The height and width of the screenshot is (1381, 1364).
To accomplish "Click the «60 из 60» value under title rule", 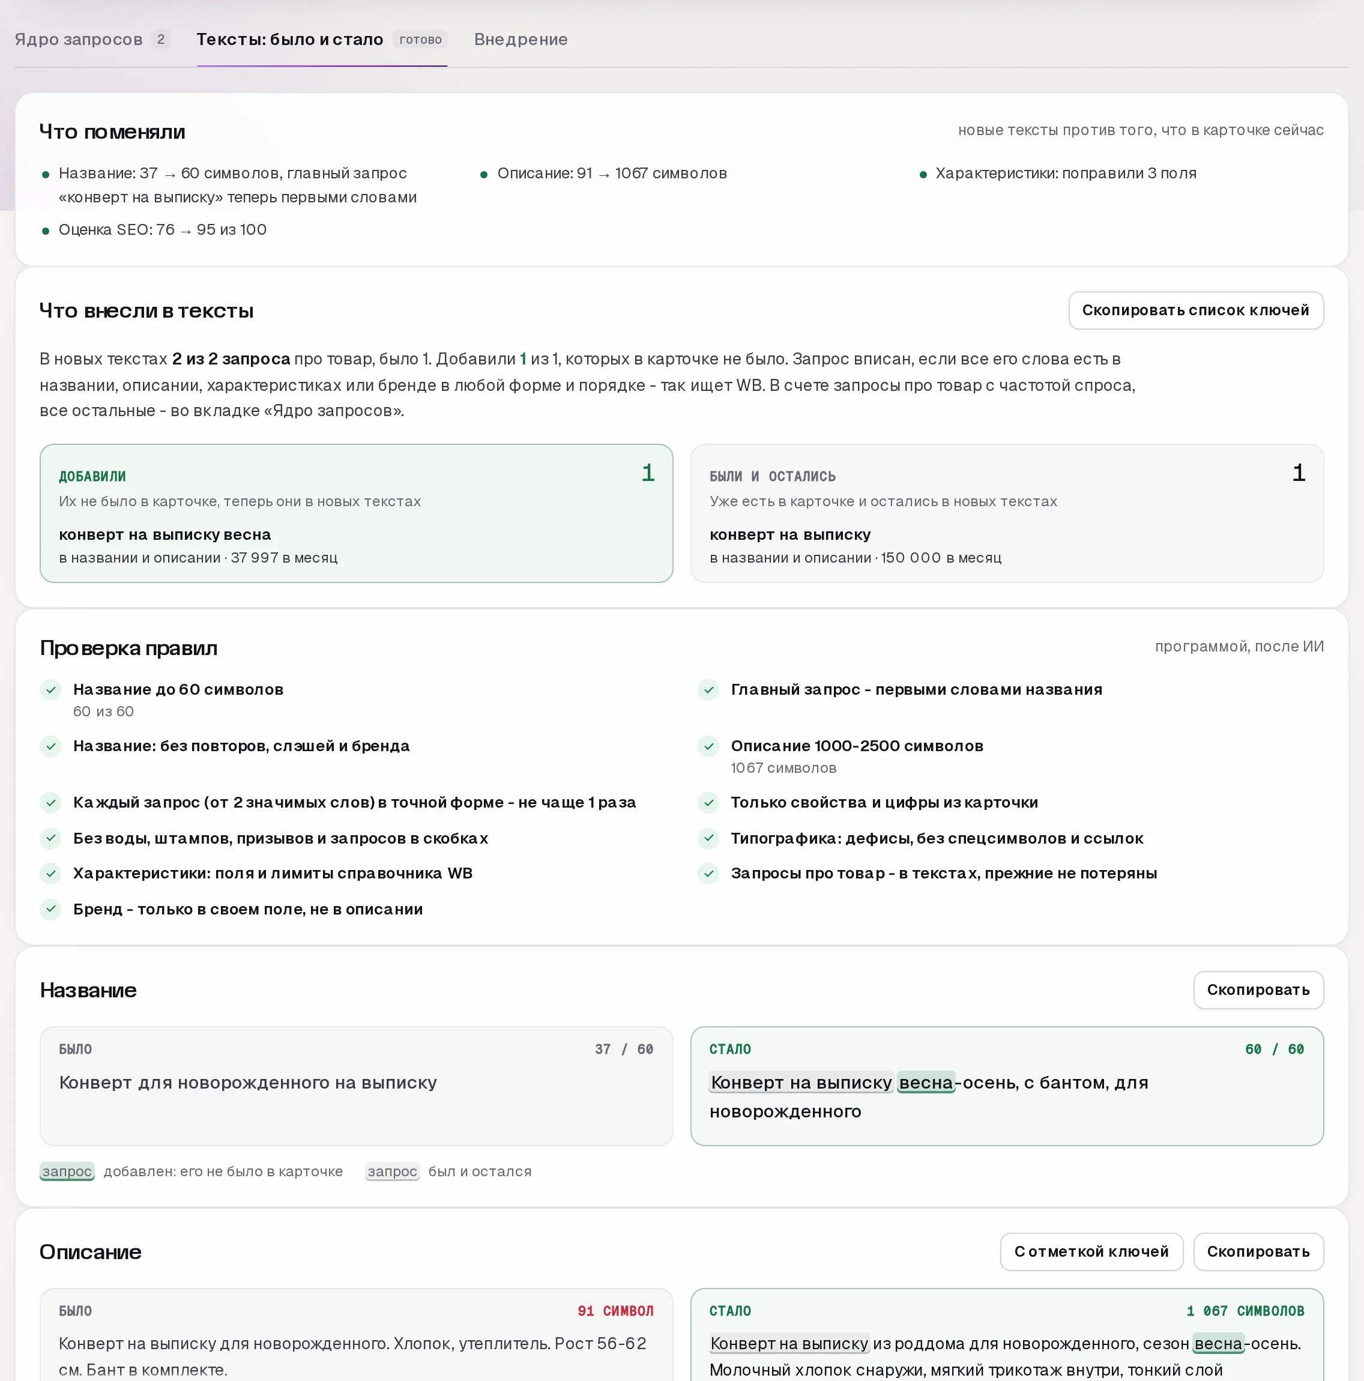I will pos(104,712).
